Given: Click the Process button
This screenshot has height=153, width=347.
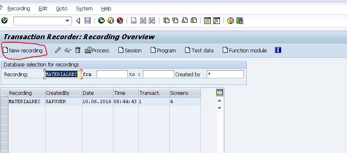Looking at the screenshot, I should pos(97,50).
